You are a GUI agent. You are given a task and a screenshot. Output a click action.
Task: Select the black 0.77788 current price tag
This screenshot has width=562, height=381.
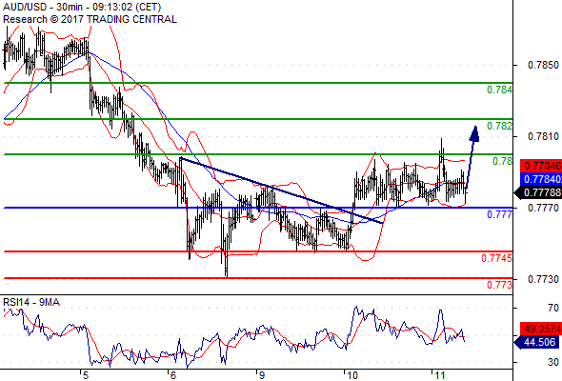click(538, 192)
